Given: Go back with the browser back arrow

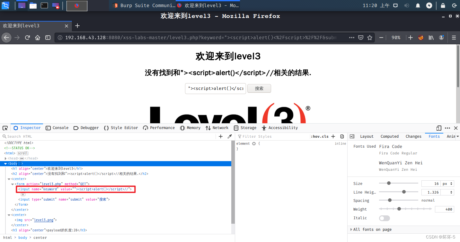Looking at the screenshot, I should [6, 38].
